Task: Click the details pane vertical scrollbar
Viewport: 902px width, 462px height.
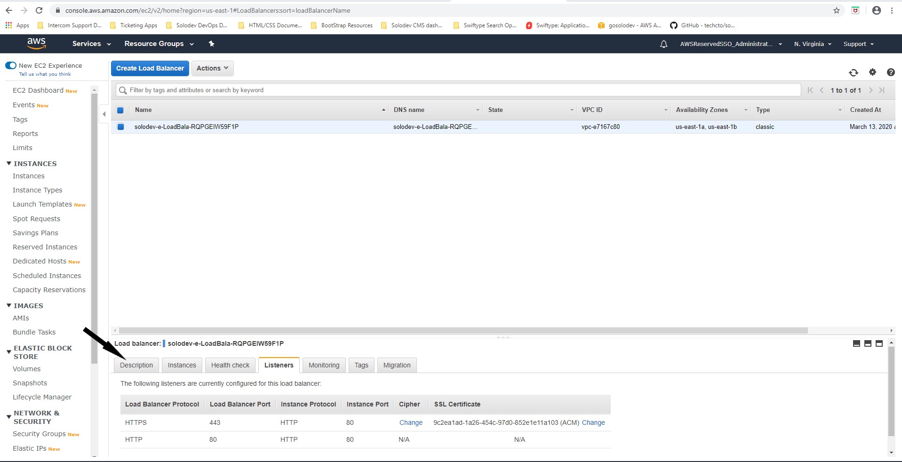Action: click(891, 391)
